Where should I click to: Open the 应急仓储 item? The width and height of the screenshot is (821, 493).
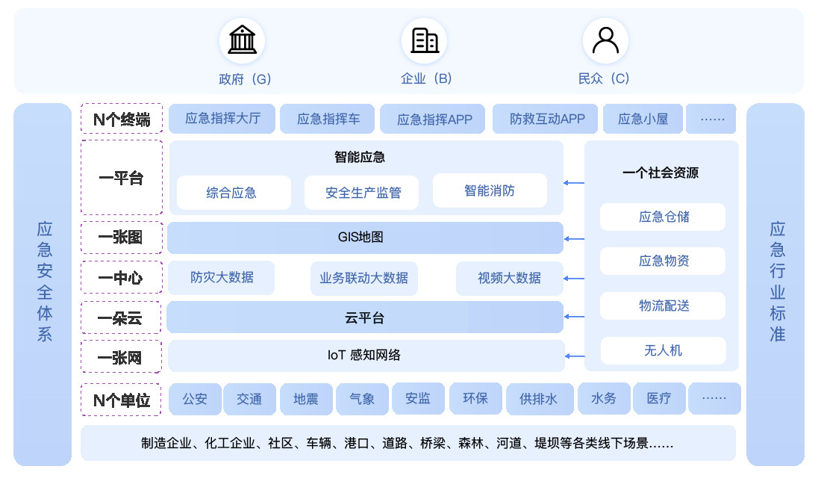click(663, 217)
